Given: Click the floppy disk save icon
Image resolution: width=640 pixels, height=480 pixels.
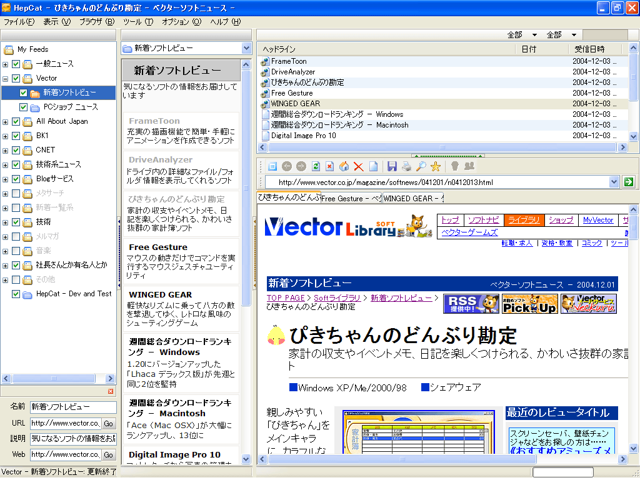Looking at the screenshot, I should 392,166.
